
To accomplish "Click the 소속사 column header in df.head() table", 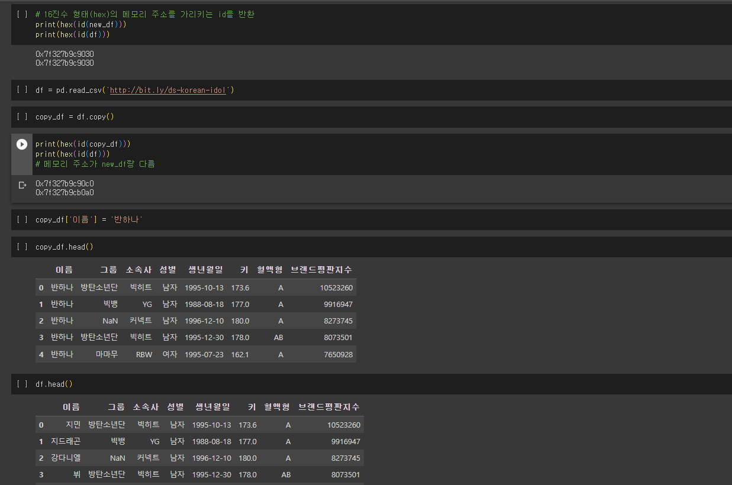I will (146, 407).
